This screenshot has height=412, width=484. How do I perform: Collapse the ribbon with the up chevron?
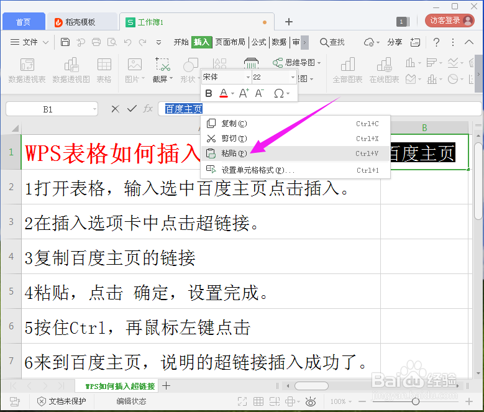pyautogui.click(x=469, y=42)
